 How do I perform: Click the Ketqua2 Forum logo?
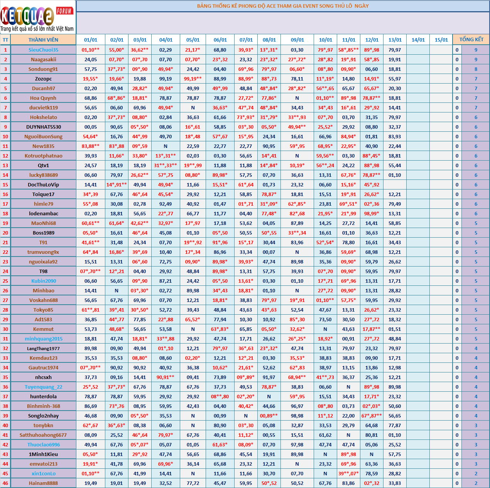pos(37,17)
